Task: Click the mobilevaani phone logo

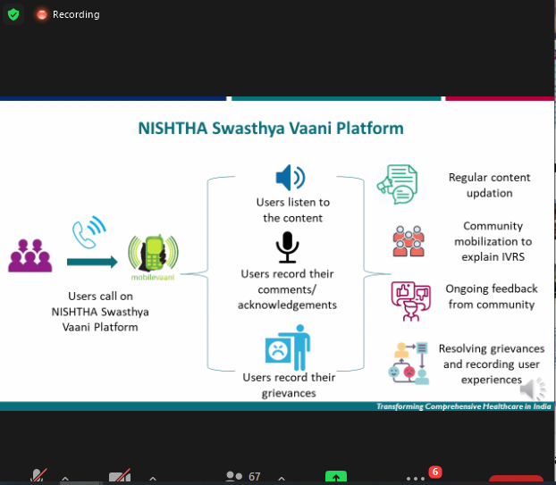Action: (x=153, y=257)
